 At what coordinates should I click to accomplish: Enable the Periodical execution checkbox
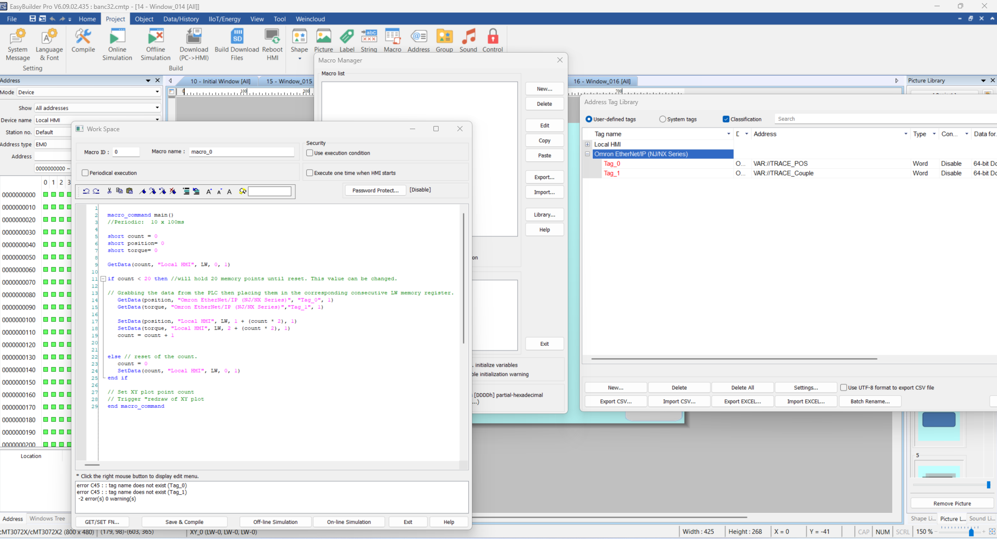pyautogui.click(x=85, y=173)
